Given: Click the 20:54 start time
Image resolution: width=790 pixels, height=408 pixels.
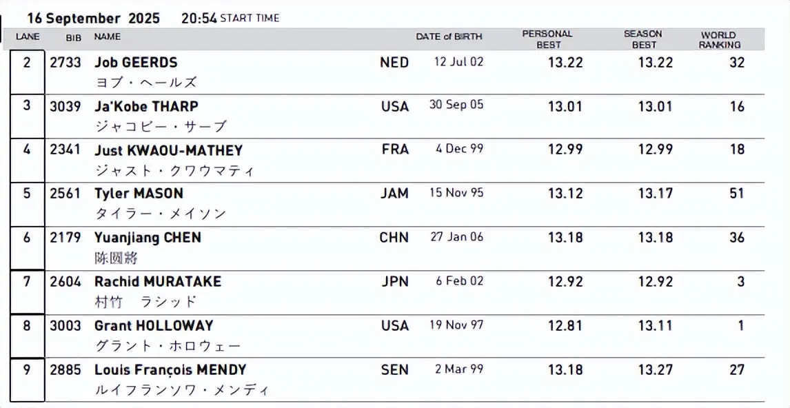Looking at the screenshot, I should pos(199,19).
